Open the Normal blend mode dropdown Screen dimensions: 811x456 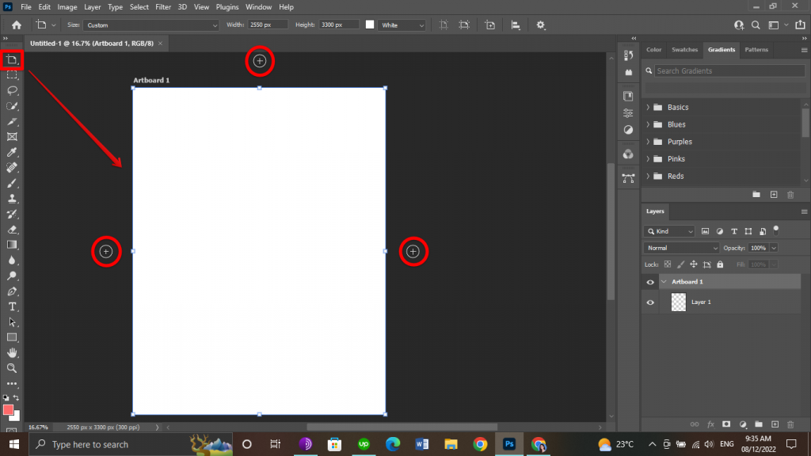coord(680,248)
